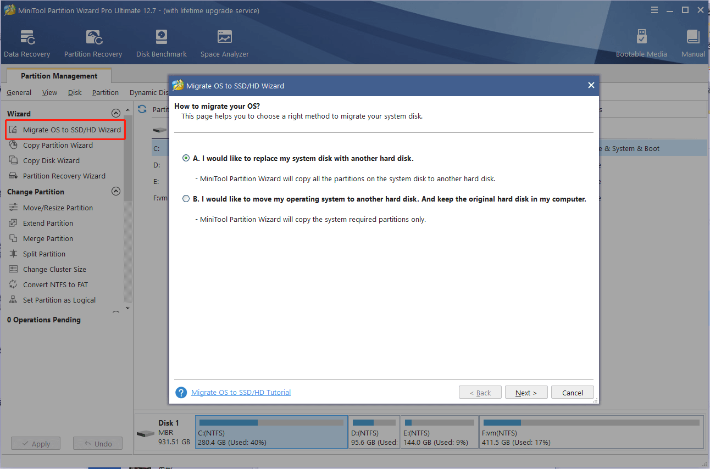
Task: Click the help question mark icon in wizard
Action: (181, 393)
